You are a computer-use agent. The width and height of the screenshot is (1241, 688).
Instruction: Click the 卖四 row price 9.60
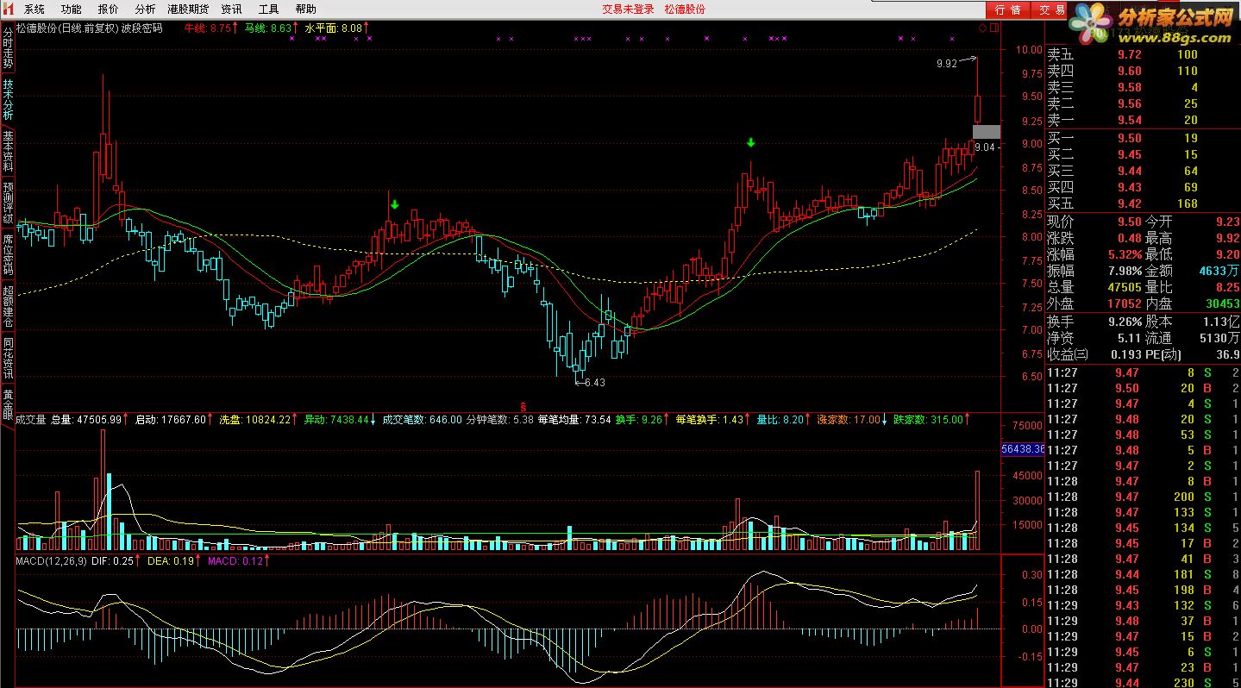pyautogui.click(x=1129, y=72)
